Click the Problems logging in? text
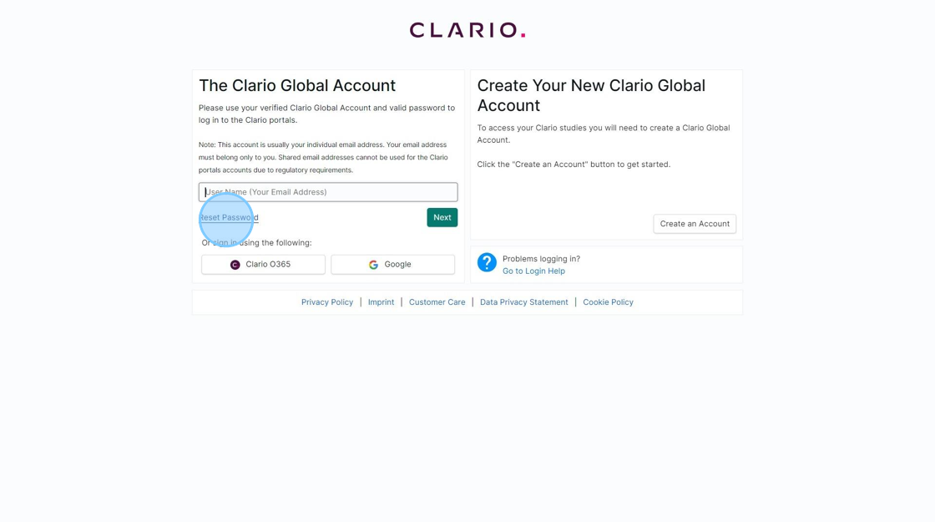Screen dimensions: 935x522 542,259
